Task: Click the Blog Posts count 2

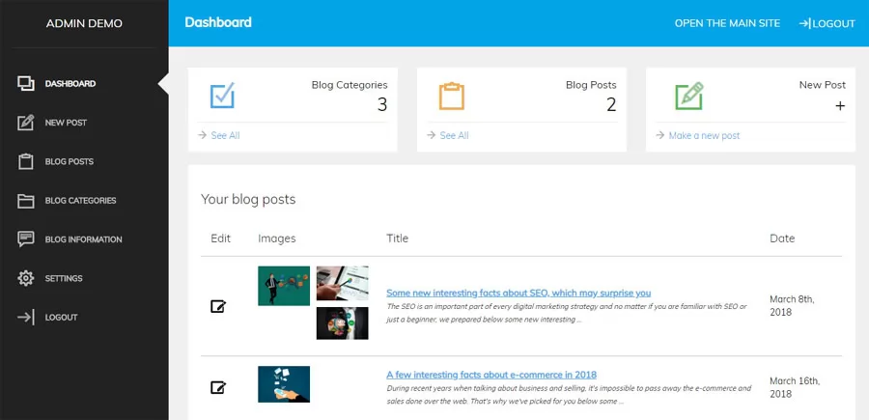Action: [611, 104]
